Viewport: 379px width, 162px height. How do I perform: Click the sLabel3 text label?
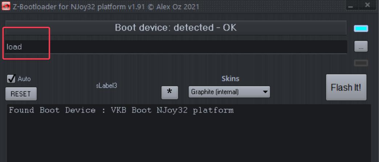pos(107,85)
